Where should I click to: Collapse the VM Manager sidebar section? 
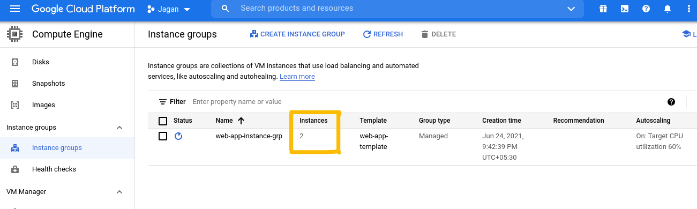(x=119, y=192)
